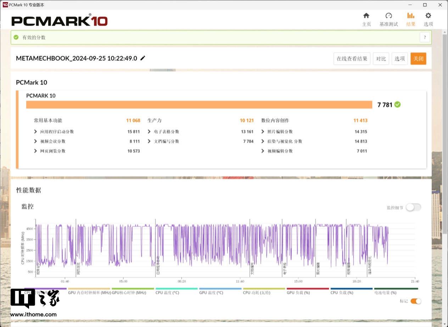The height and width of the screenshot is (327, 448).
Task: Click the 对比 compare button
Action: click(381, 59)
